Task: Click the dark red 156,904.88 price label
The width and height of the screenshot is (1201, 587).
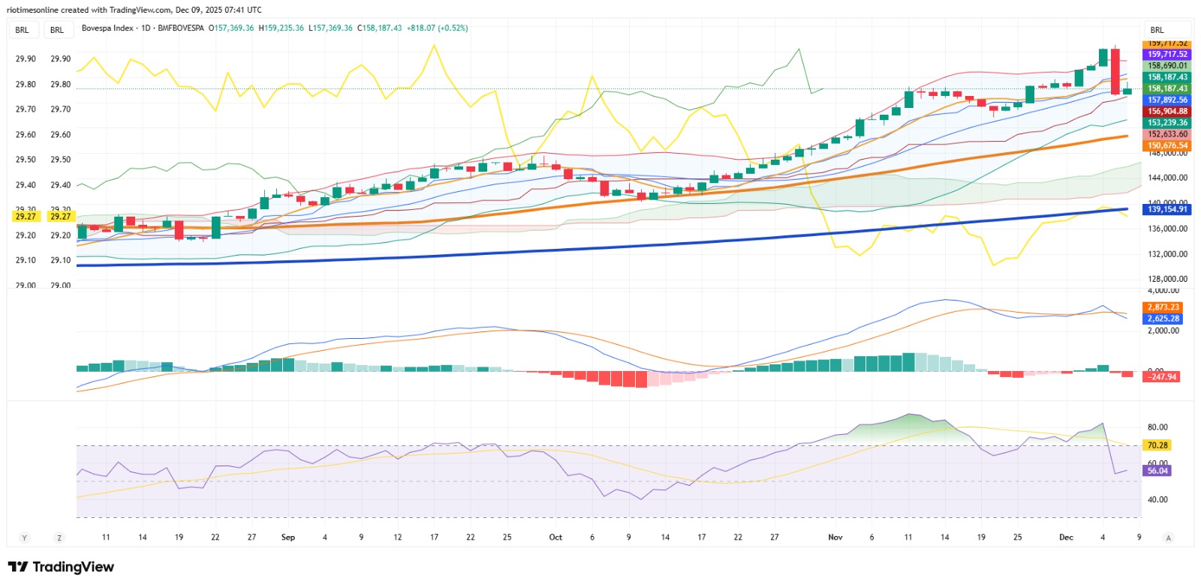Action: click(x=1167, y=111)
